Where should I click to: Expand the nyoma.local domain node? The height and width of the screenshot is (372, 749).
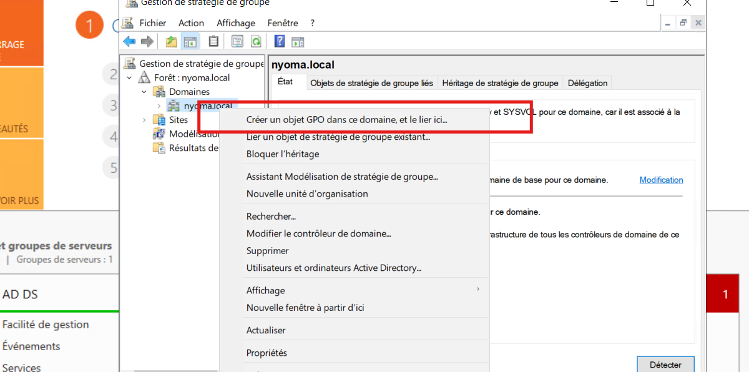(159, 106)
